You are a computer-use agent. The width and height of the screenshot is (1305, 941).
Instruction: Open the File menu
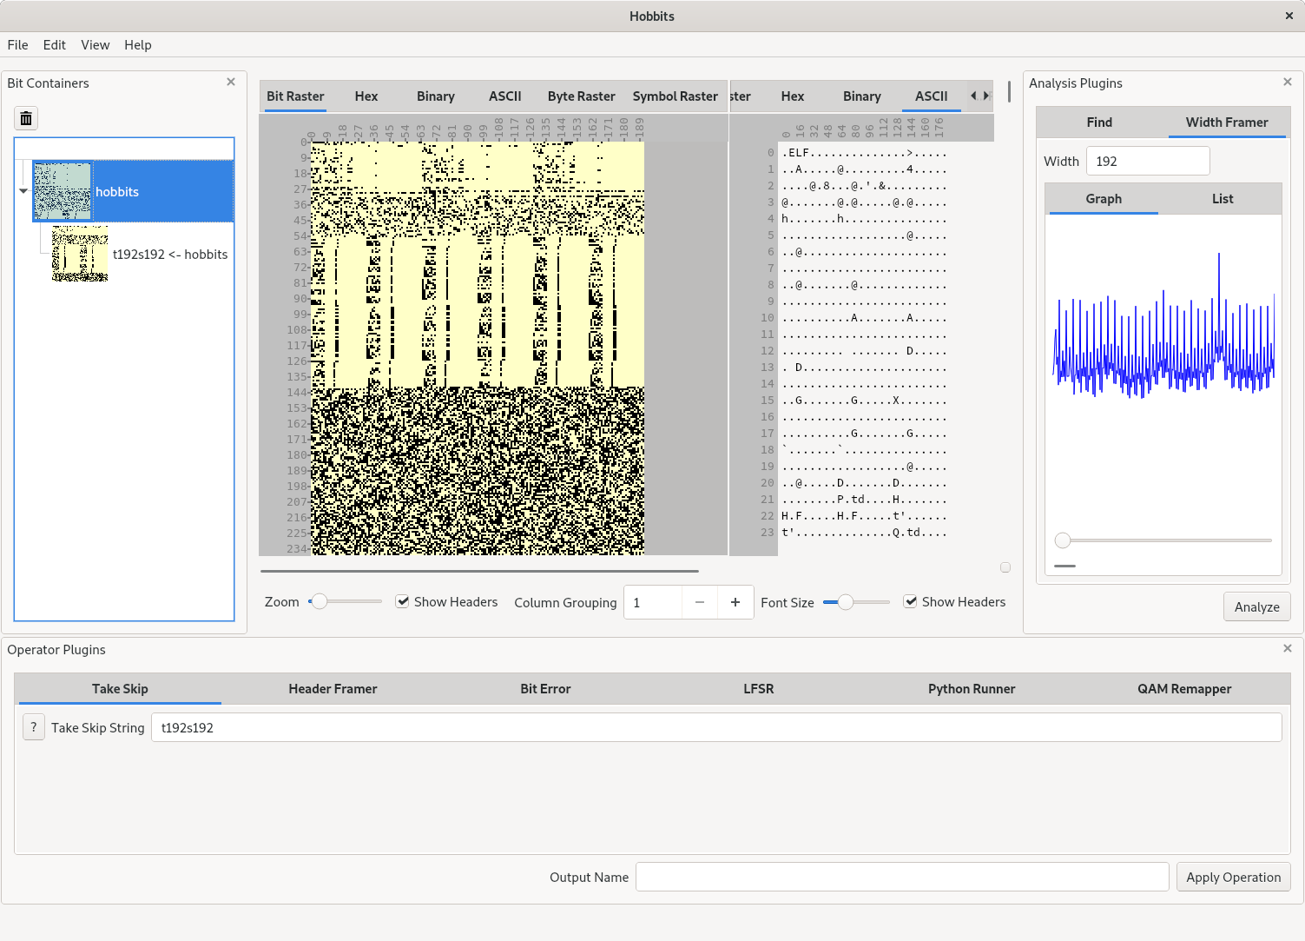[17, 45]
